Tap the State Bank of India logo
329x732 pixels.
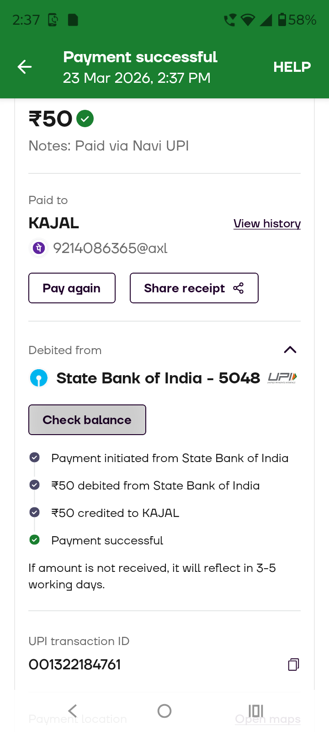tap(39, 378)
